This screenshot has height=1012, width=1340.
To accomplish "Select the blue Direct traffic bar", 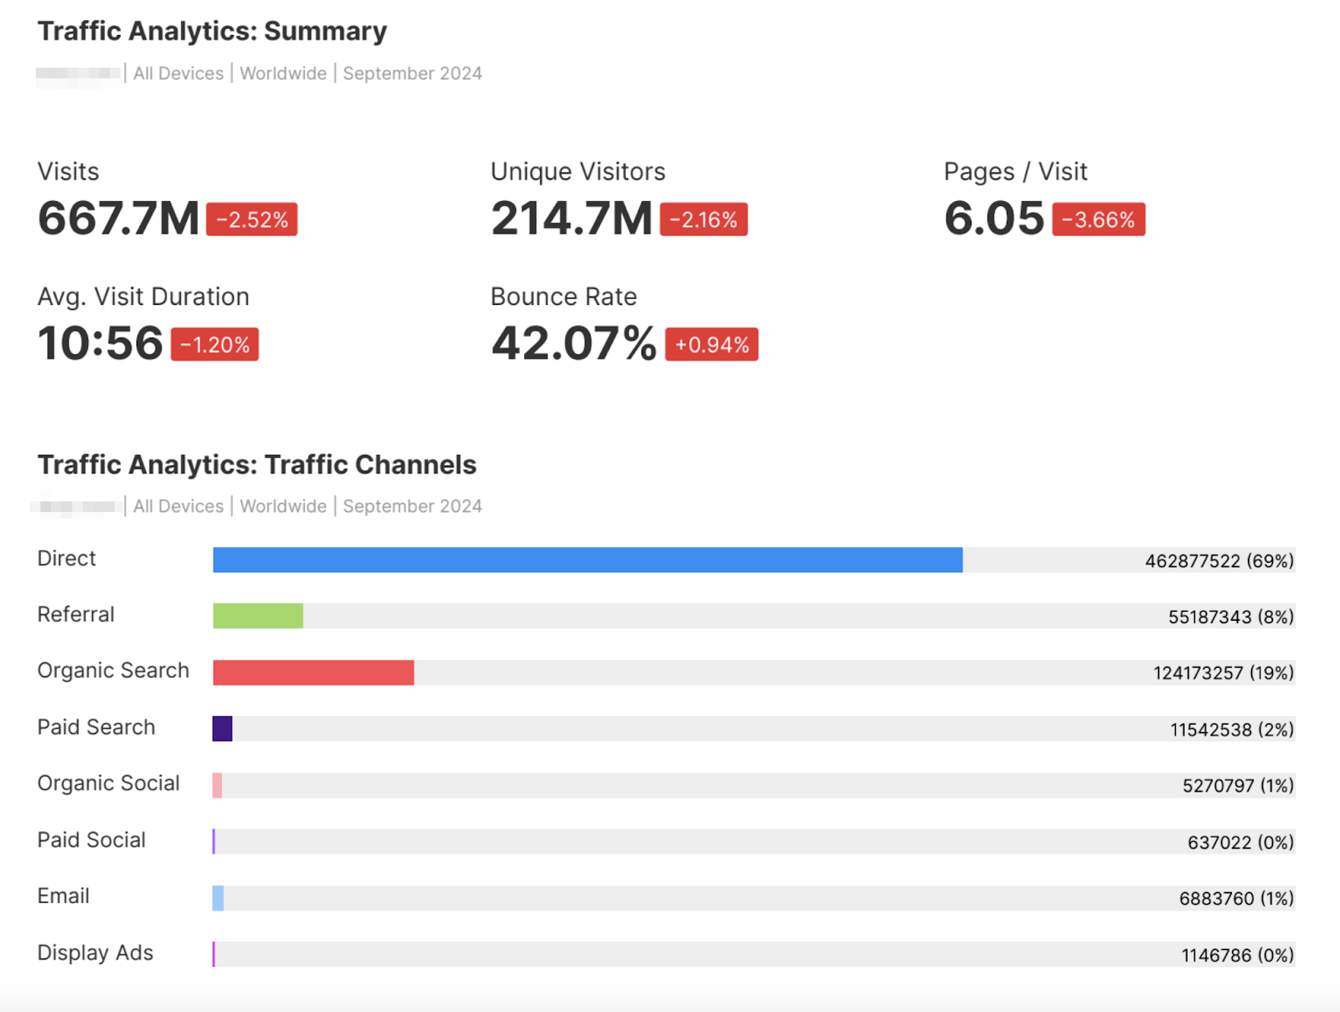I will click(x=586, y=560).
